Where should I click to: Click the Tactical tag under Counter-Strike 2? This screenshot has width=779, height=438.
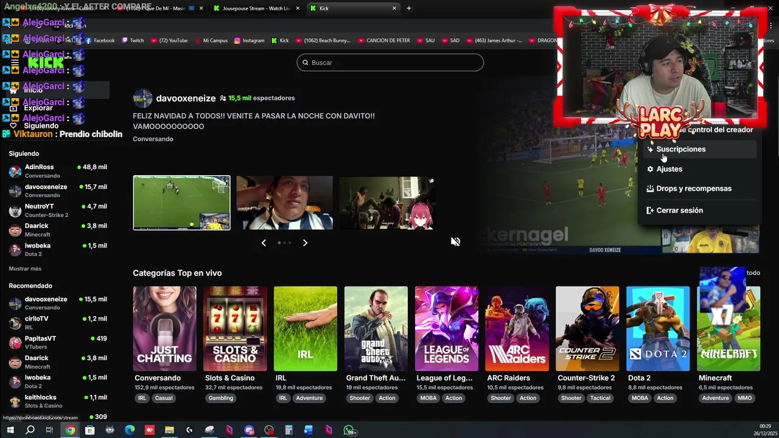click(x=600, y=398)
